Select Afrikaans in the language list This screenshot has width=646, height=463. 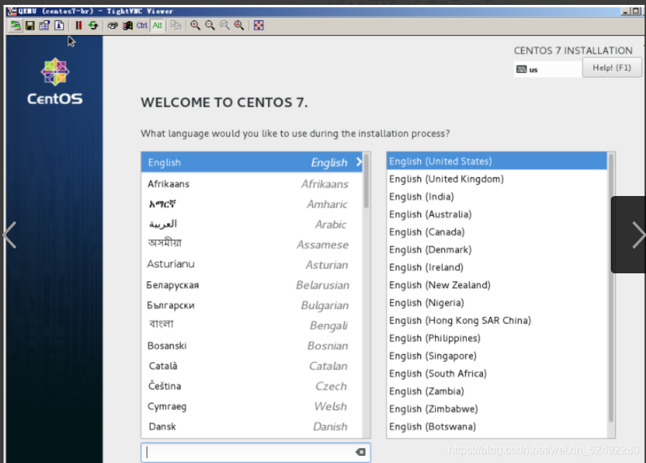point(252,183)
